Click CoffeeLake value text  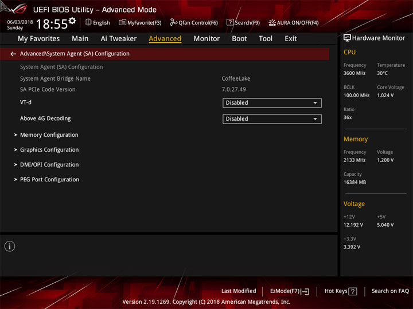pyautogui.click(x=236, y=78)
